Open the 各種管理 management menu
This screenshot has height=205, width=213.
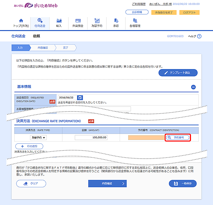[x=135, y=23]
